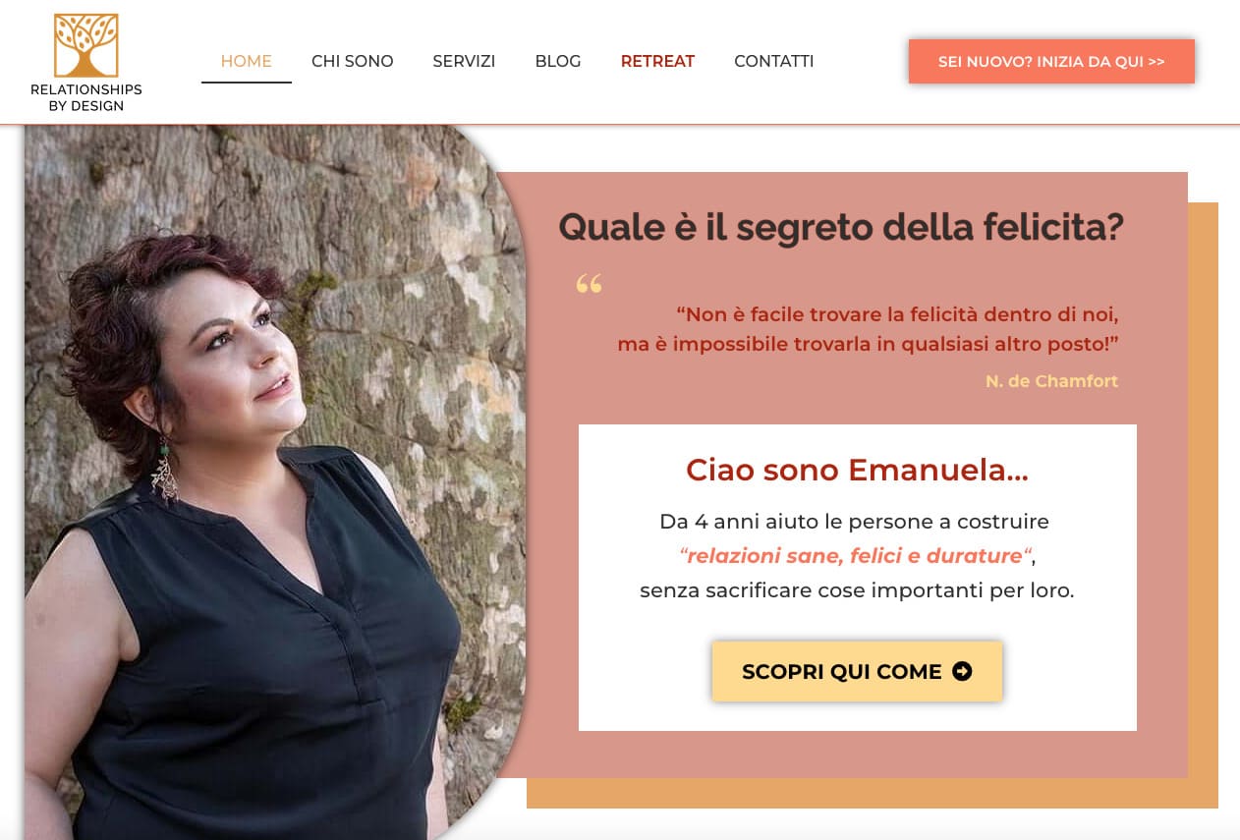The image size is (1240, 840).
Task: Click the SEI NUOVO? INIZIA DA QUI button
Action: (x=1051, y=61)
